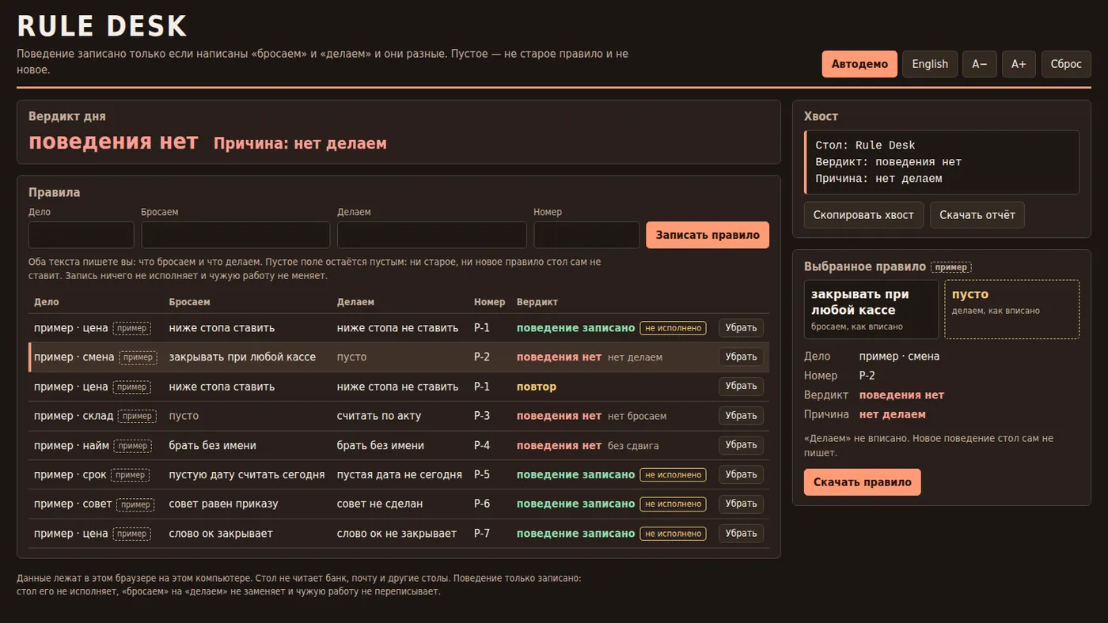1108x623 pixels.
Task: Select row 'пример · срок'
Action: [x=399, y=474]
